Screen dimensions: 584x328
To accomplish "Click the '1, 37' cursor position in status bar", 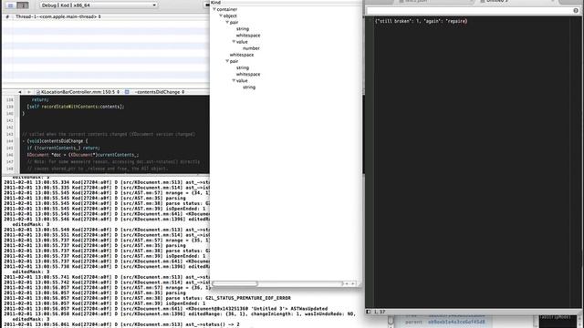I will click(x=380, y=312).
